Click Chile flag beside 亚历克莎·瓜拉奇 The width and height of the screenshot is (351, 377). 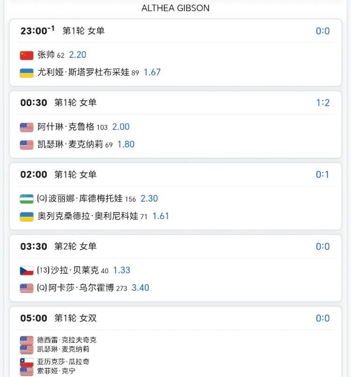point(27,362)
